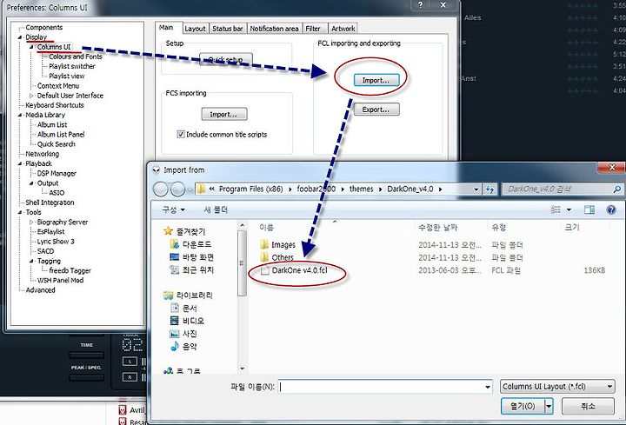Select Lyric Show 3 tree item
The image size is (626, 425).
(56, 242)
